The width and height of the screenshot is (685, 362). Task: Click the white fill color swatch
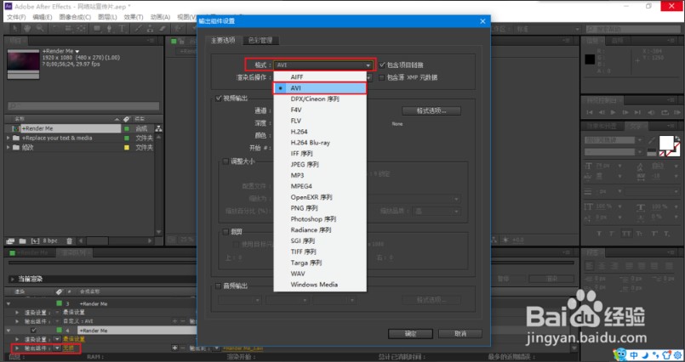tap(666, 144)
